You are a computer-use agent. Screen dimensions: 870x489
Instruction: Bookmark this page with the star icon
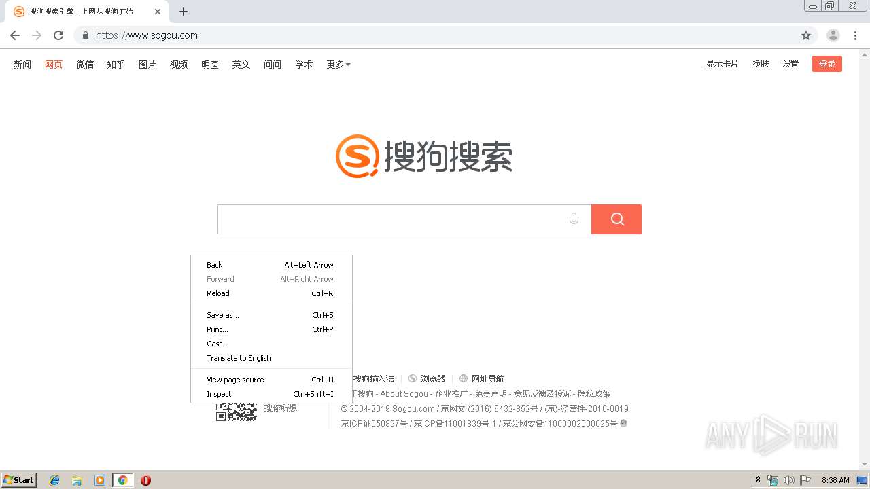(x=806, y=35)
